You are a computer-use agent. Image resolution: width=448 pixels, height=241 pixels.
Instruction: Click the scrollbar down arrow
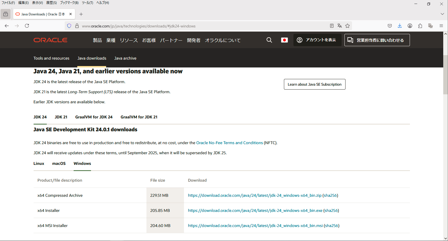[x=445, y=238]
